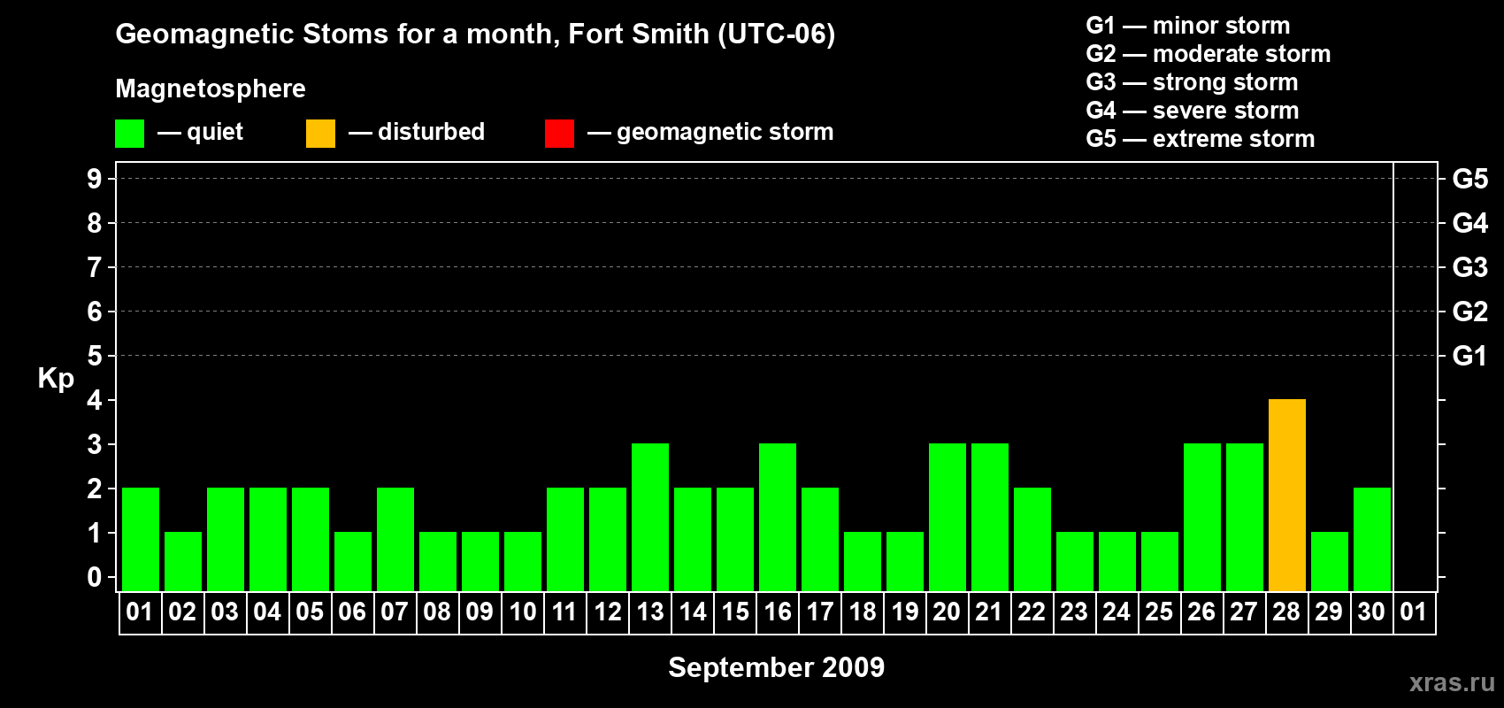Screen dimensions: 1504x708
Task: Click the red geomagnetic storm legend swatch
Action: (559, 134)
